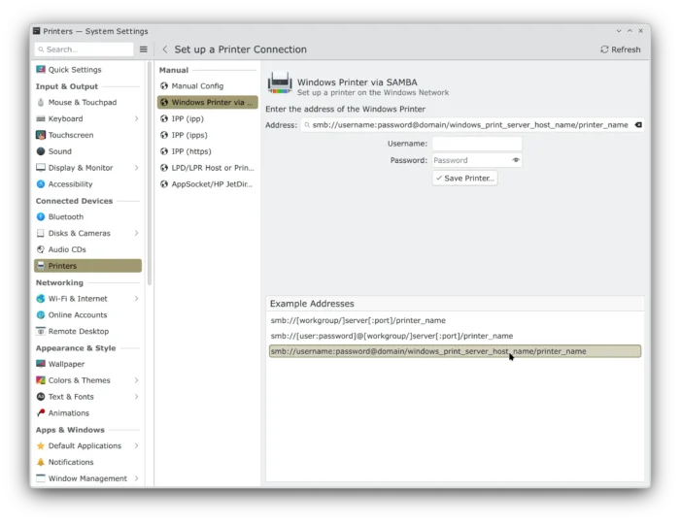Click the Refresh button
The image size is (680, 523).
pos(621,49)
